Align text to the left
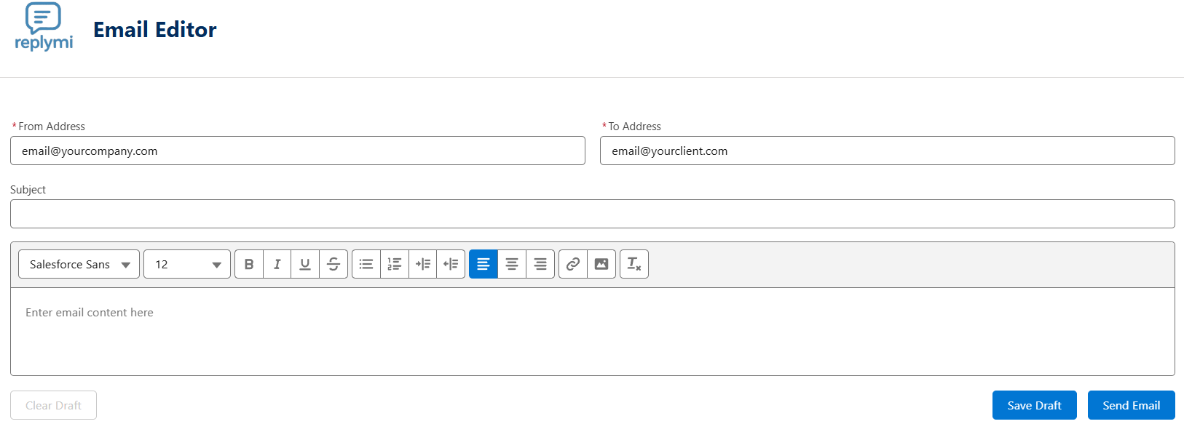 pyautogui.click(x=484, y=264)
